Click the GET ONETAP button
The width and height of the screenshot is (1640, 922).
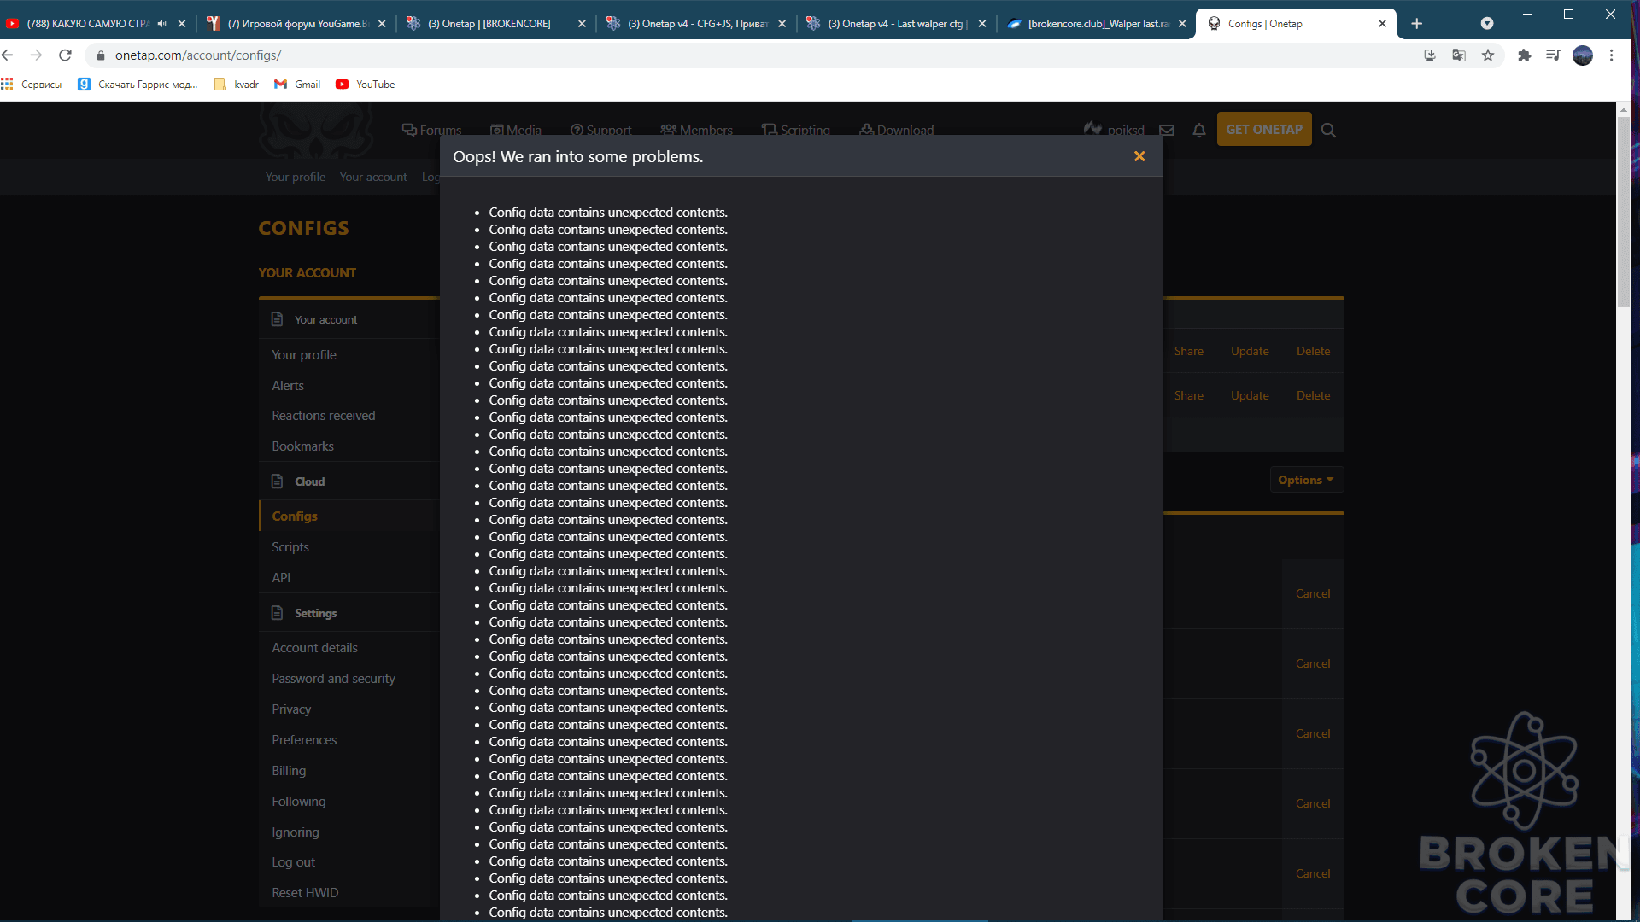click(x=1264, y=129)
